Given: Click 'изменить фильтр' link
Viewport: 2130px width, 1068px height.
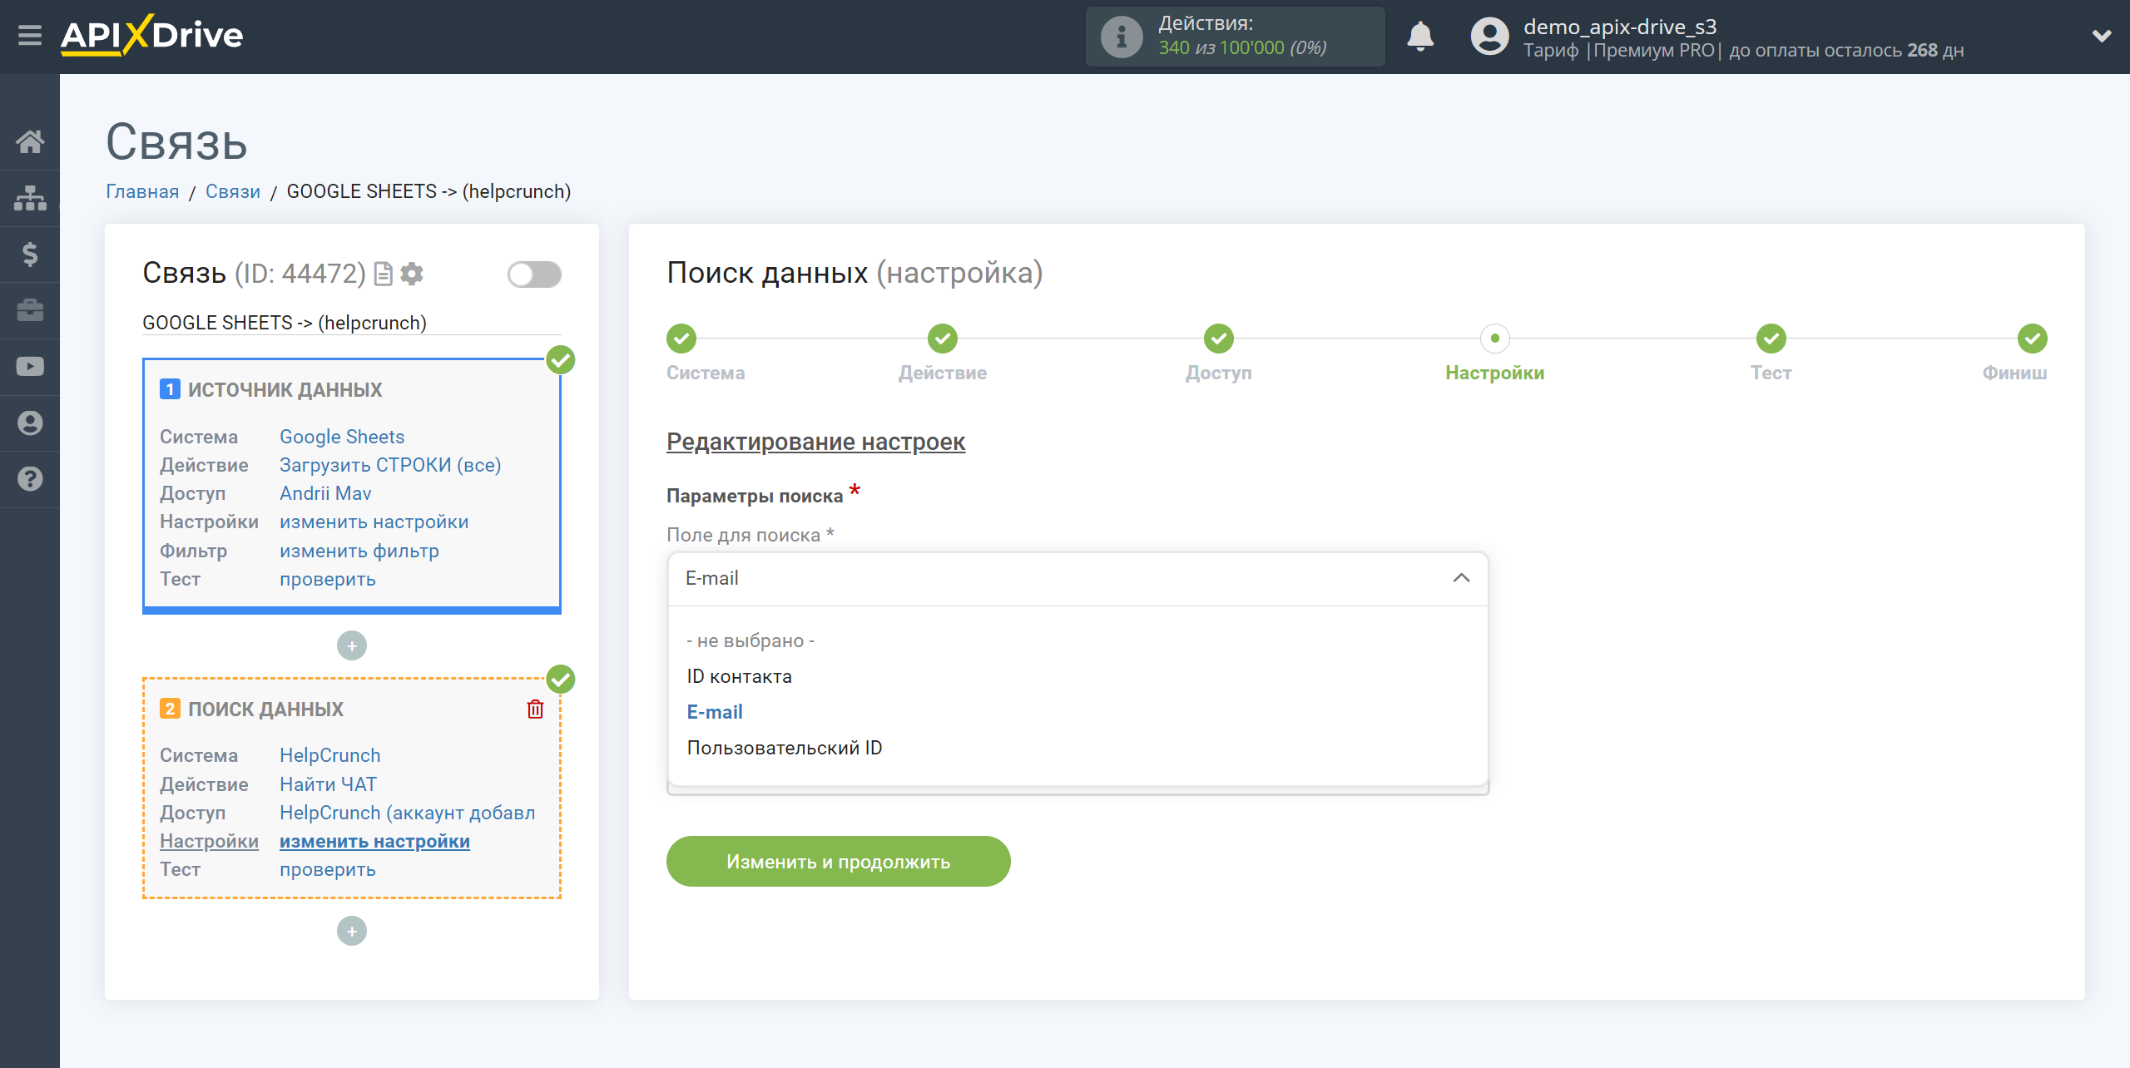Looking at the screenshot, I should (x=359, y=551).
